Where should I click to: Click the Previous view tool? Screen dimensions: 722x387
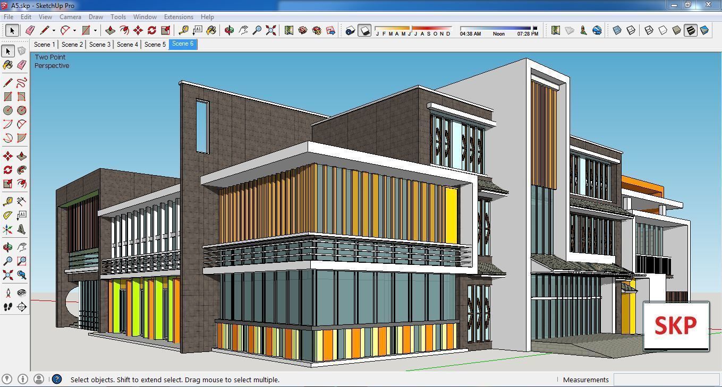coord(21,275)
